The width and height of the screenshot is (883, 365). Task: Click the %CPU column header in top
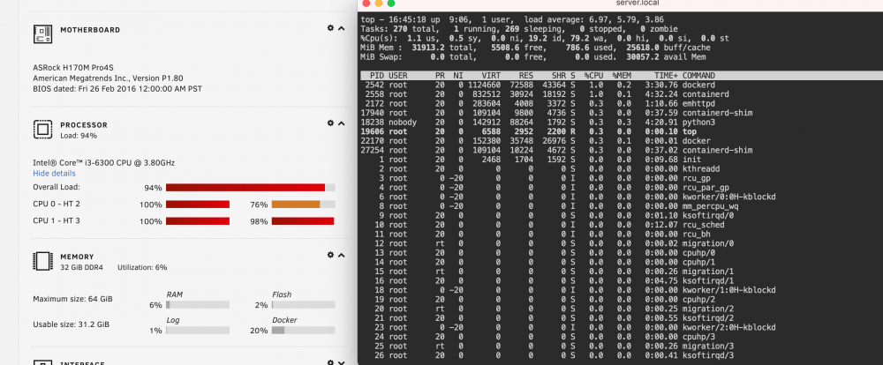pyautogui.click(x=593, y=75)
